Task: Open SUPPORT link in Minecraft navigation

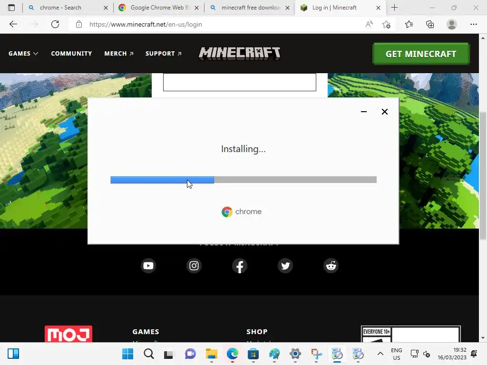Action: (x=164, y=53)
